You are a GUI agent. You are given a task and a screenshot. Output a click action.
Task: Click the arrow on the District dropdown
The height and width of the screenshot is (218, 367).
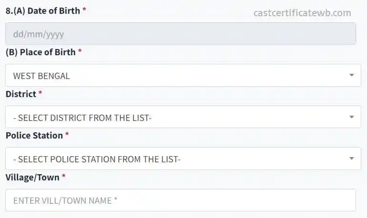click(x=351, y=117)
